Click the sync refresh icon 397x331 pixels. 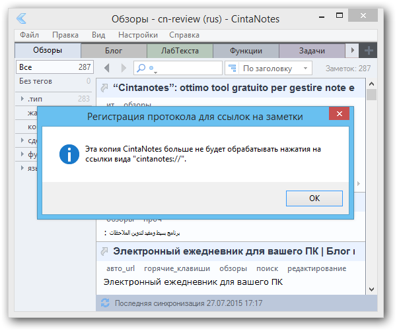click(105, 303)
